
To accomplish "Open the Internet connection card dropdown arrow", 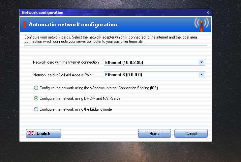I will click(202, 62).
